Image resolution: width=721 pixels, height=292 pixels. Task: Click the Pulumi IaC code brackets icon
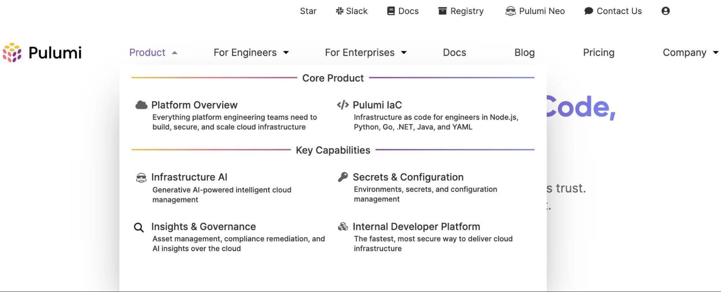pos(343,105)
